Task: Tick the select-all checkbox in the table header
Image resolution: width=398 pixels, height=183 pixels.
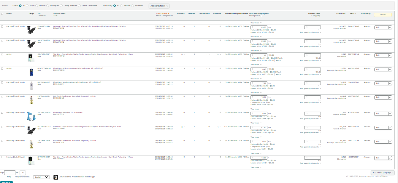Action: point(2,14)
